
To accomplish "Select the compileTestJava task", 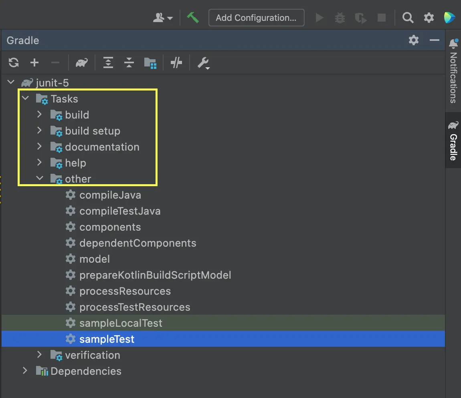I will [x=120, y=211].
